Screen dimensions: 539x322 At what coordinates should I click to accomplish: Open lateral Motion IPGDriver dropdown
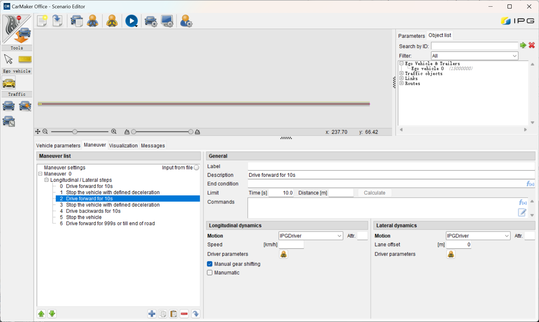(478, 236)
